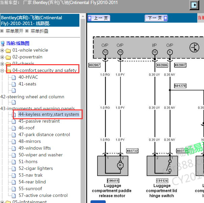
Task: Open the 41-seats diagram
Action: click(x=27, y=84)
